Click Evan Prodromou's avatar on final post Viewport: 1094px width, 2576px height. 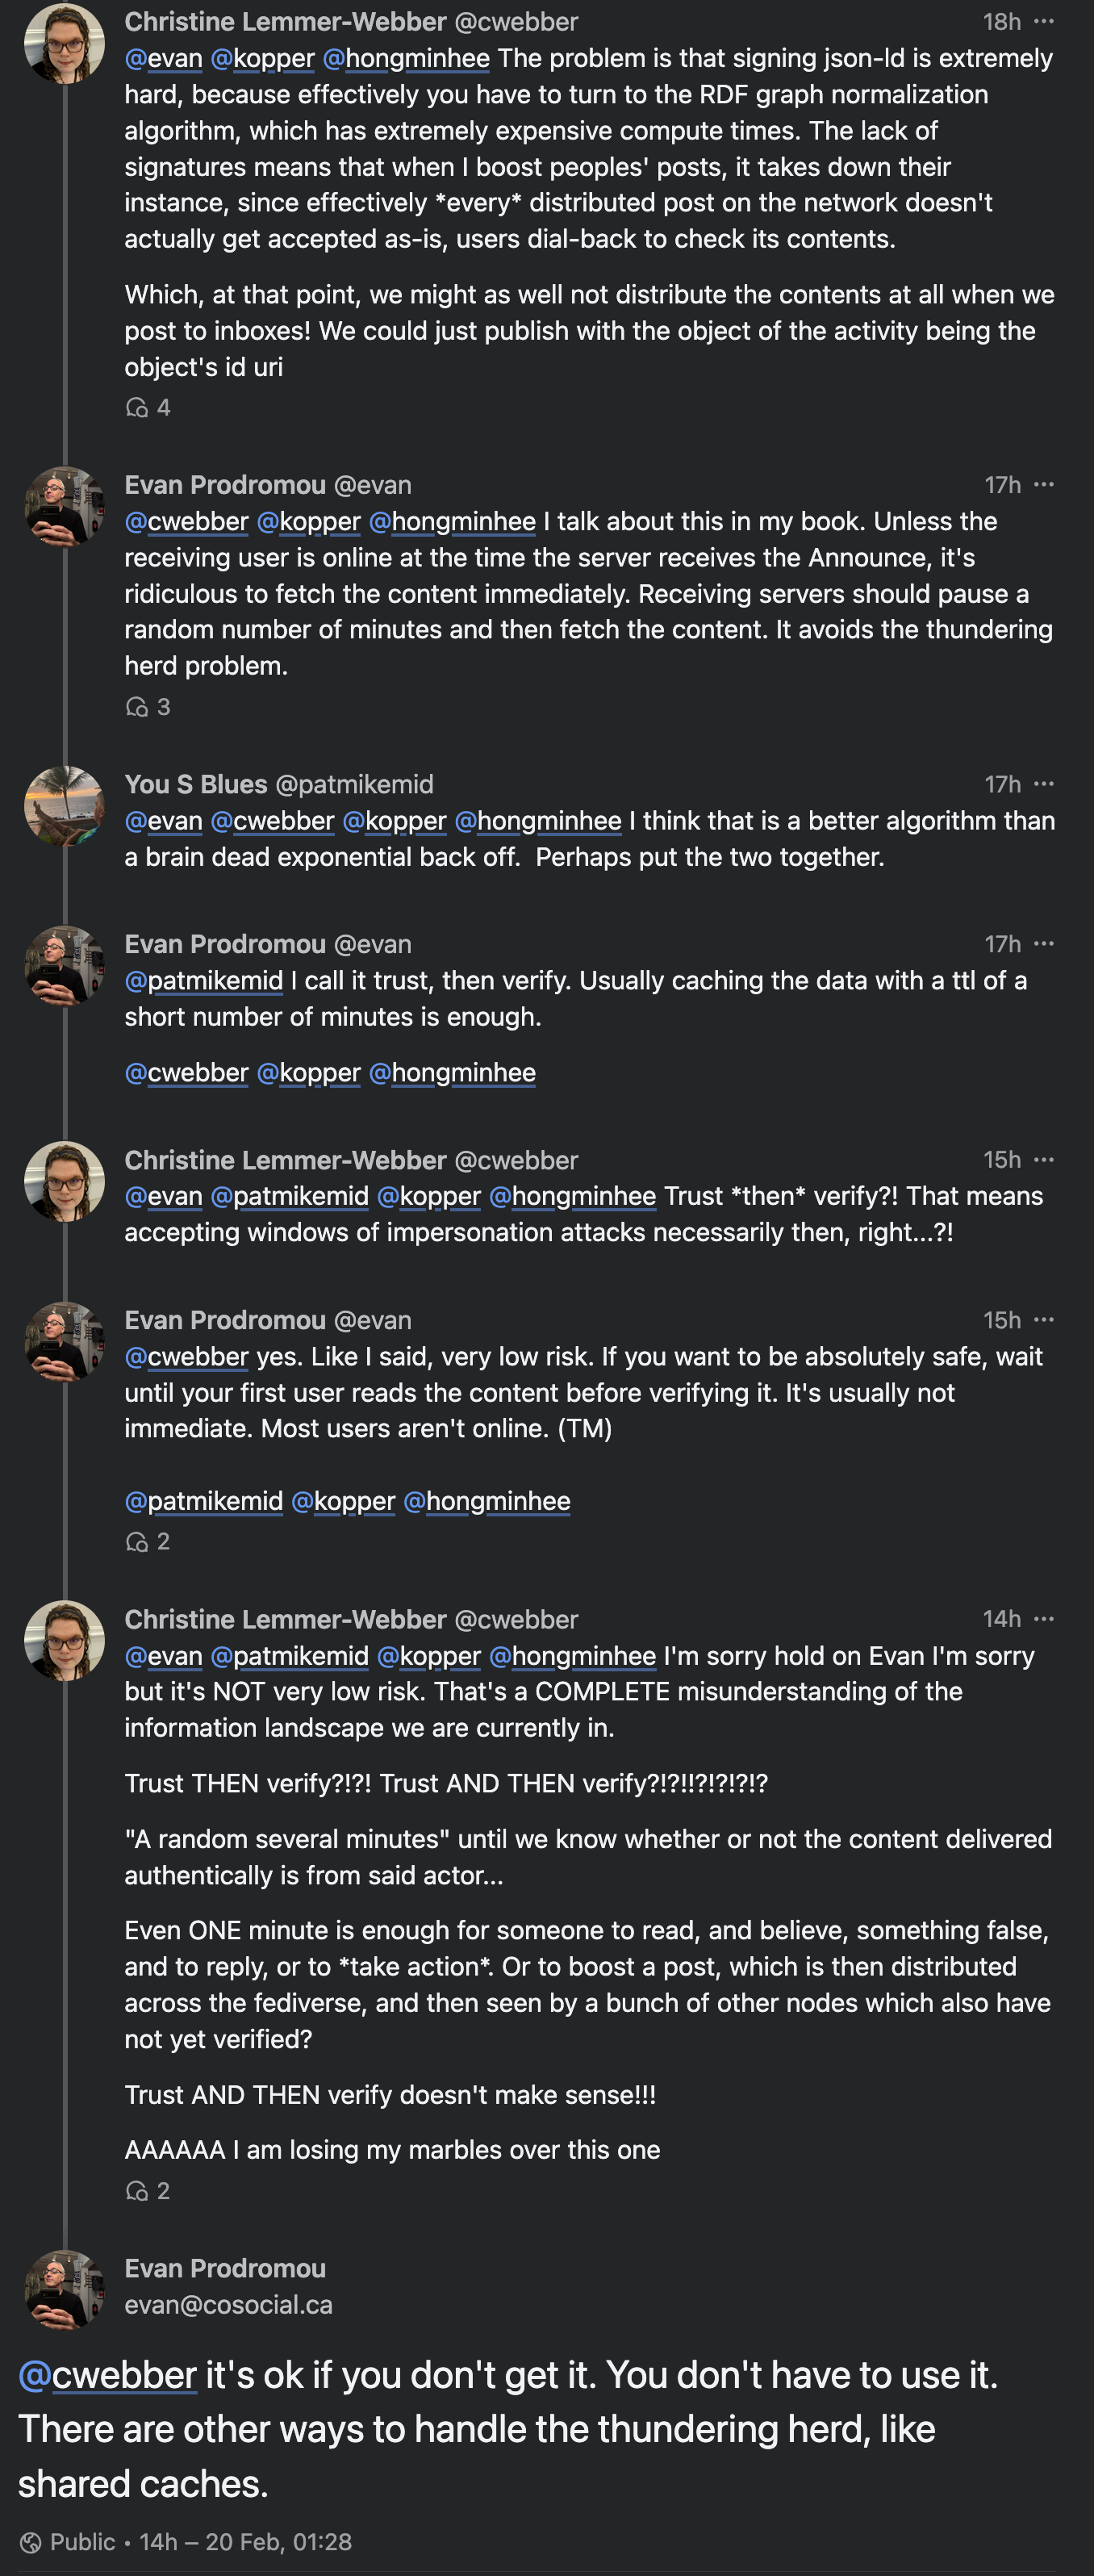click(x=64, y=2290)
